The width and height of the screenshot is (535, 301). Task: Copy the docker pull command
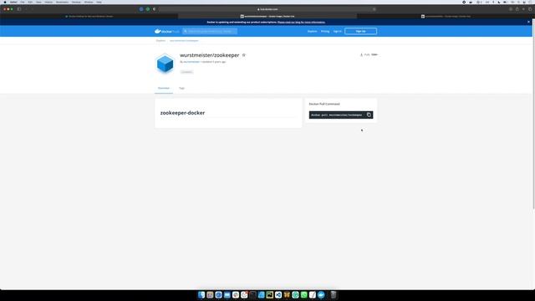369,115
